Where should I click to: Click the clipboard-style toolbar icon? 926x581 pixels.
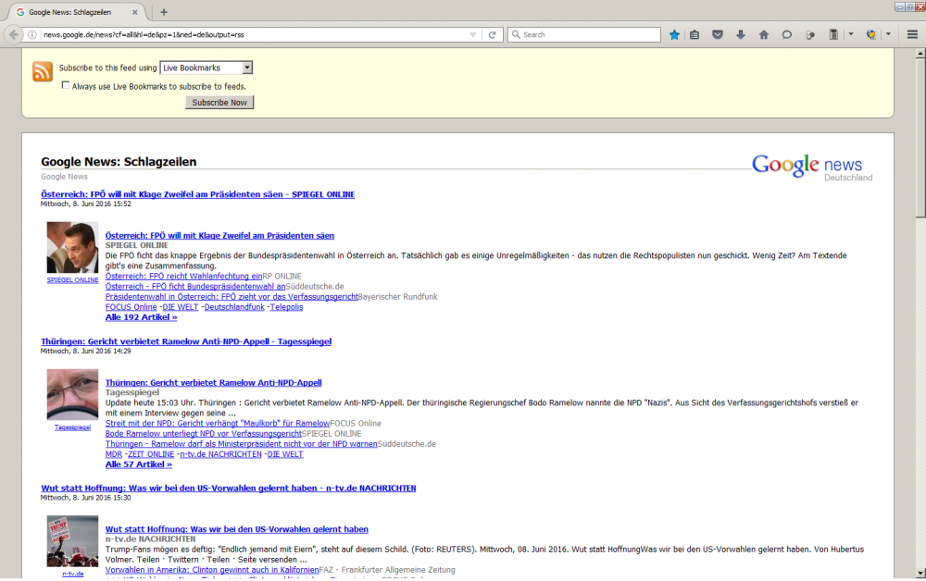click(x=833, y=35)
